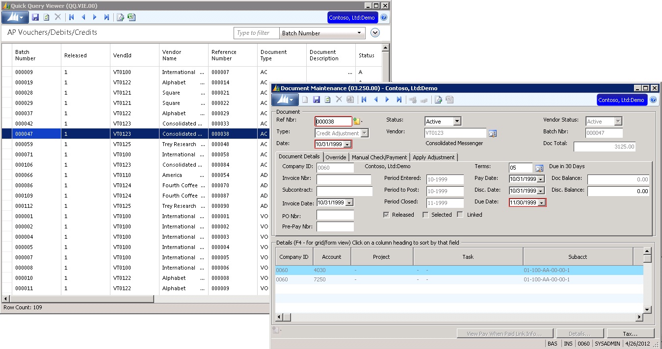Open vendor lookup icon next to VT0123

492,133
